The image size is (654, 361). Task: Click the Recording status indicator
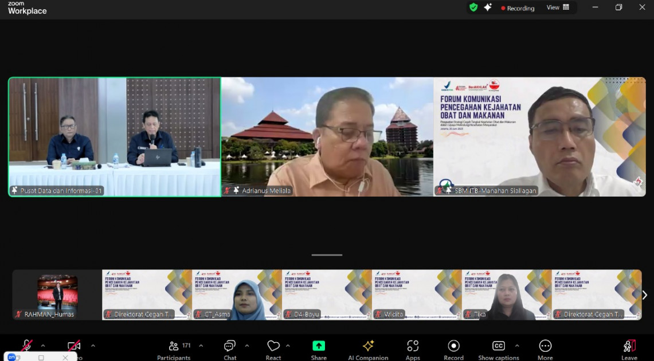tap(518, 8)
